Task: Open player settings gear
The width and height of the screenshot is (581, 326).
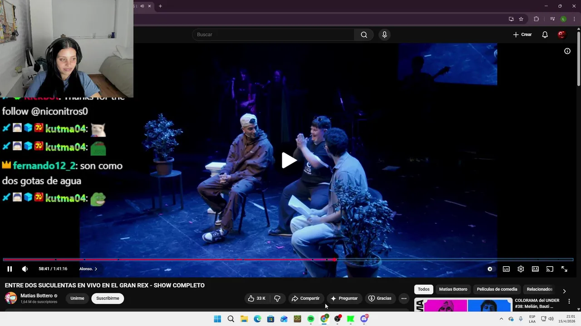Action: point(521,269)
